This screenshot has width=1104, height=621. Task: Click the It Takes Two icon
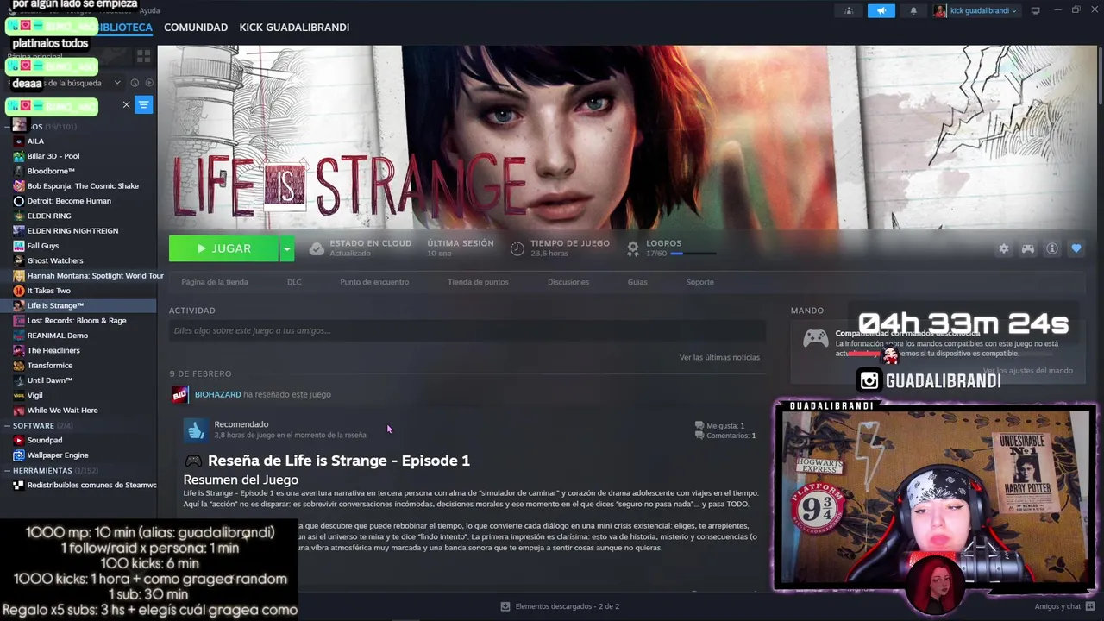[19, 291]
